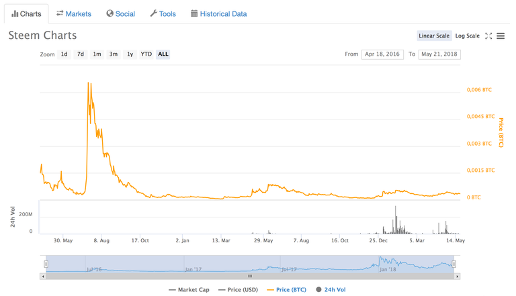Image resolution: width=516 pixels, height=296 pixels.
Task: Click the 0,0015 BTC axis label
Action: pos(481,170)
